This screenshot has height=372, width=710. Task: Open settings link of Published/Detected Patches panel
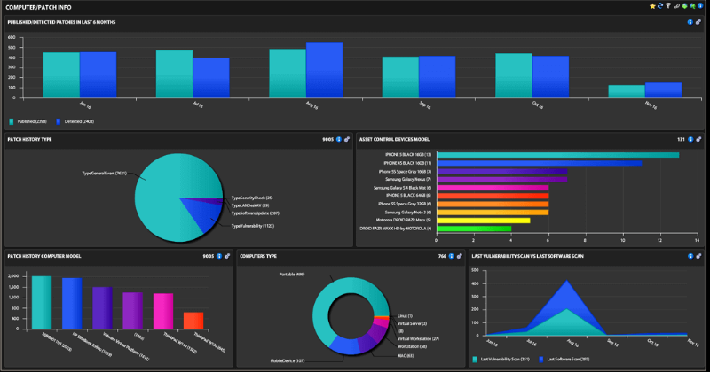[x=698, y=22]
